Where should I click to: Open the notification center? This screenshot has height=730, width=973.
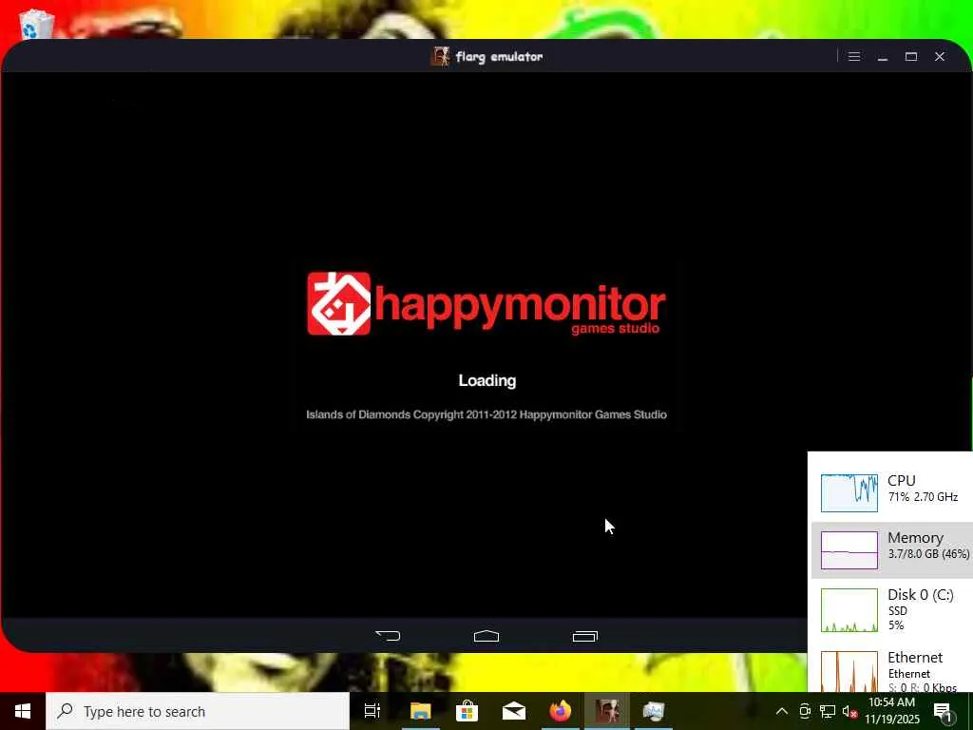coord(944,711)
